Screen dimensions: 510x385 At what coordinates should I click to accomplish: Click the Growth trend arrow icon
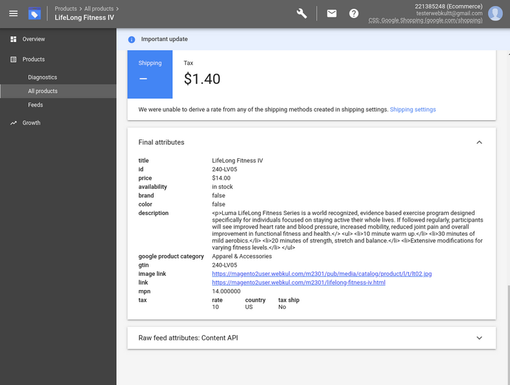pos(14,123)
